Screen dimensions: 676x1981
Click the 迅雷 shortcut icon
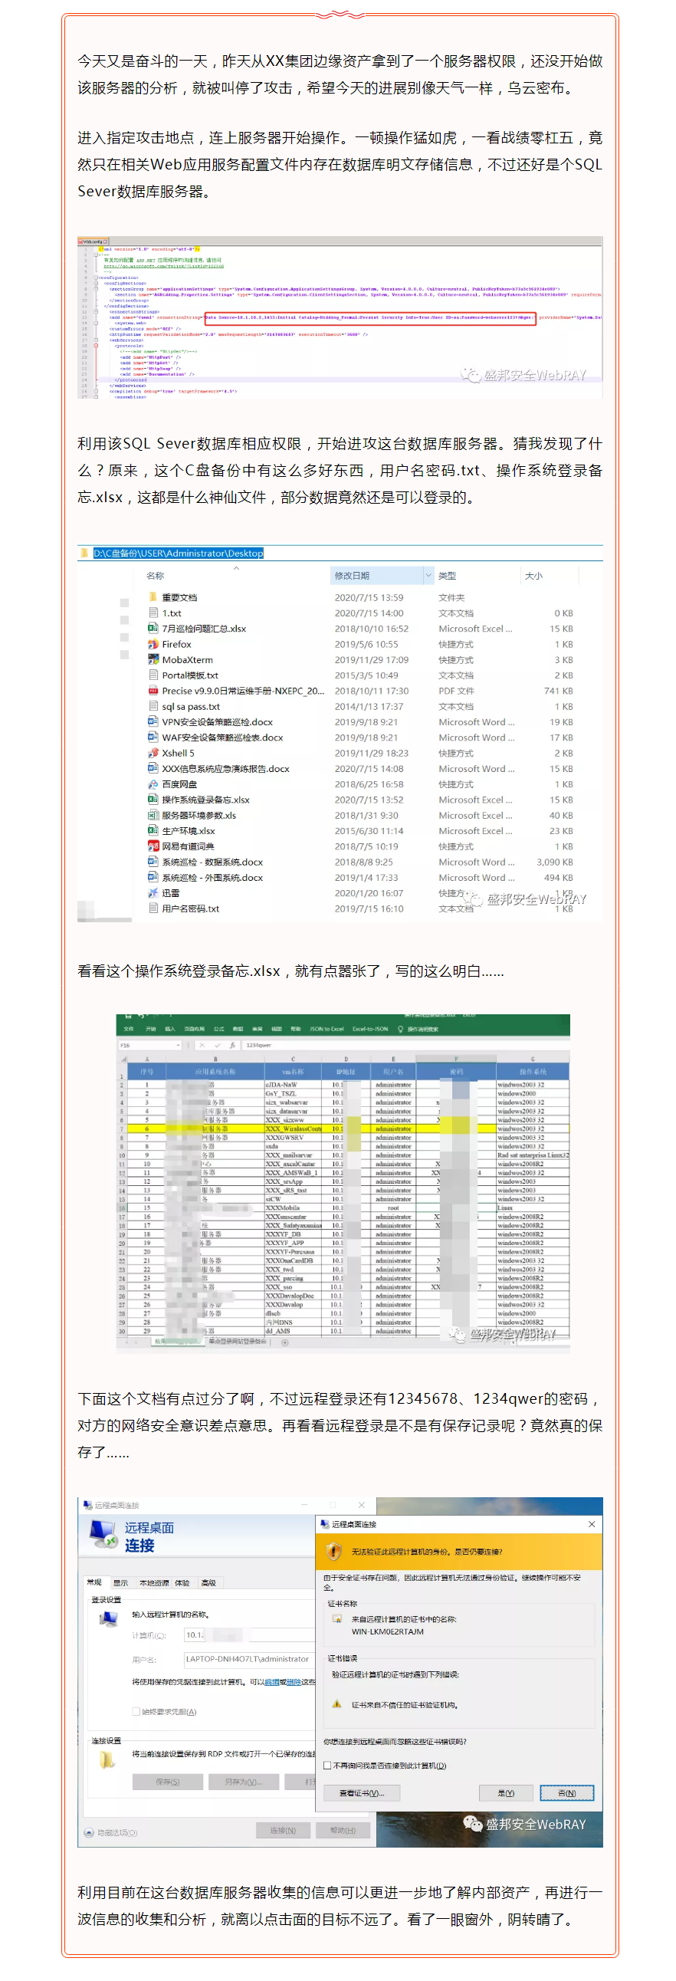[153, 893]
